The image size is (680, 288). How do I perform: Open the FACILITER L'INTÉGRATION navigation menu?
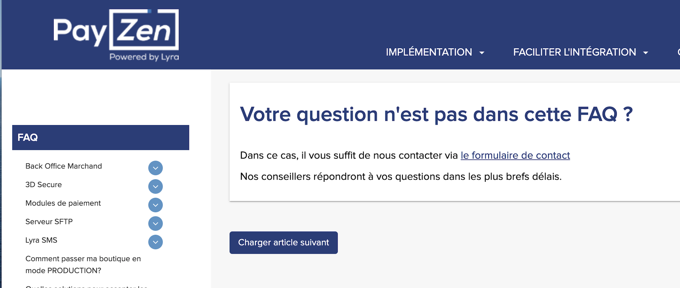point(575,52)
